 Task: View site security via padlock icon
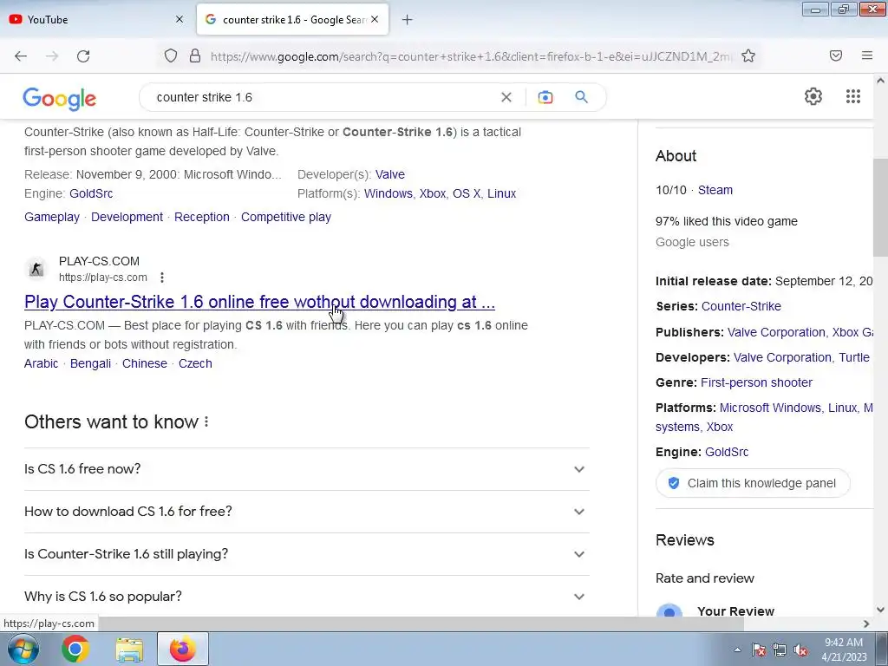[195, 55]
